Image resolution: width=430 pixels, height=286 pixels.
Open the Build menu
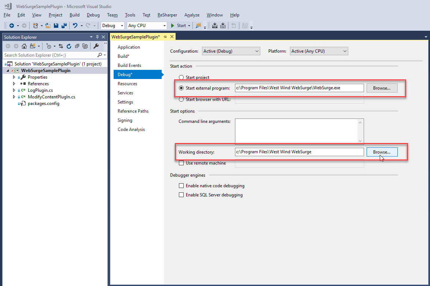(x=74, y=15)
